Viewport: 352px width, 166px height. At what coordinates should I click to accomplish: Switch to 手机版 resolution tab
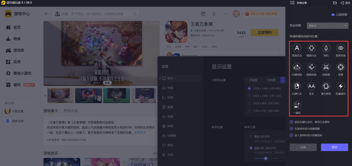[271, 80]
